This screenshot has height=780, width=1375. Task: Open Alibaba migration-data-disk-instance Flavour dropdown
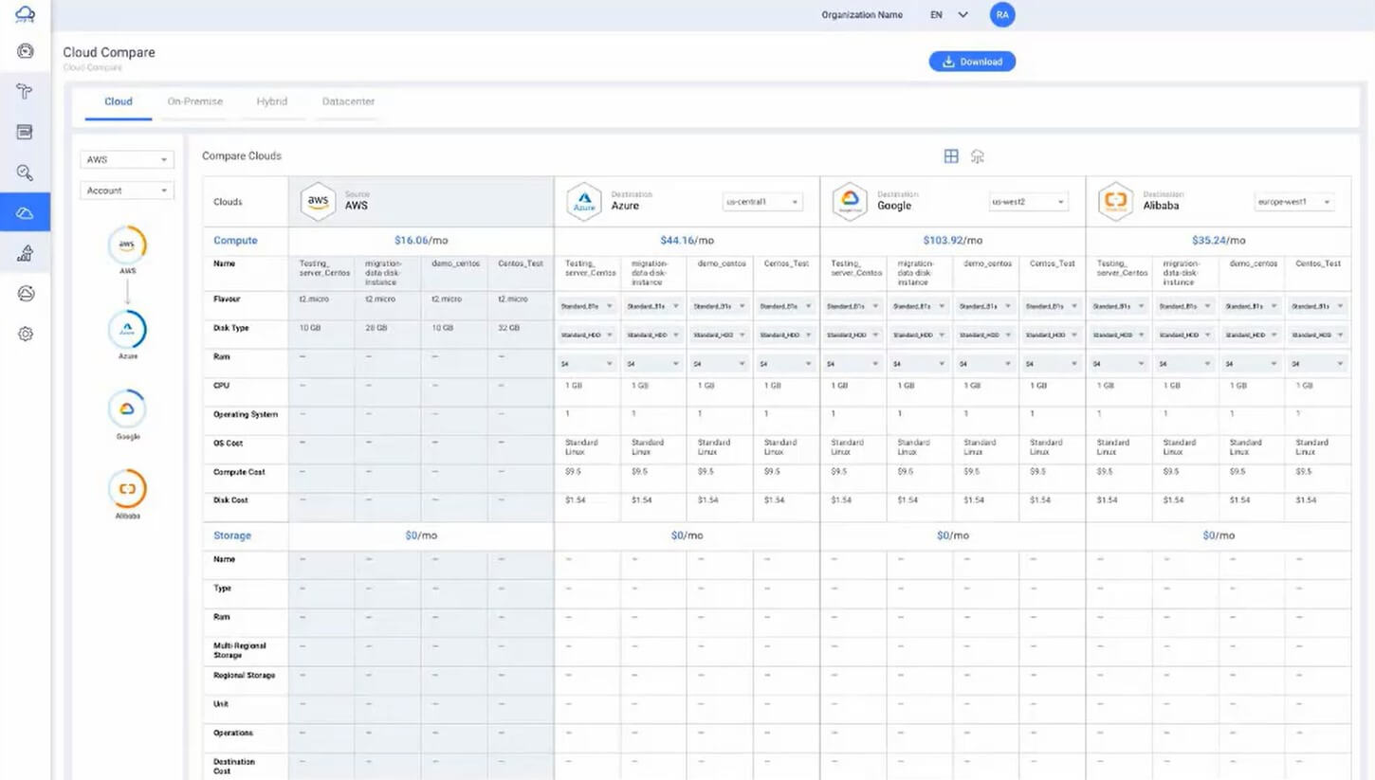coord(1184,306)
